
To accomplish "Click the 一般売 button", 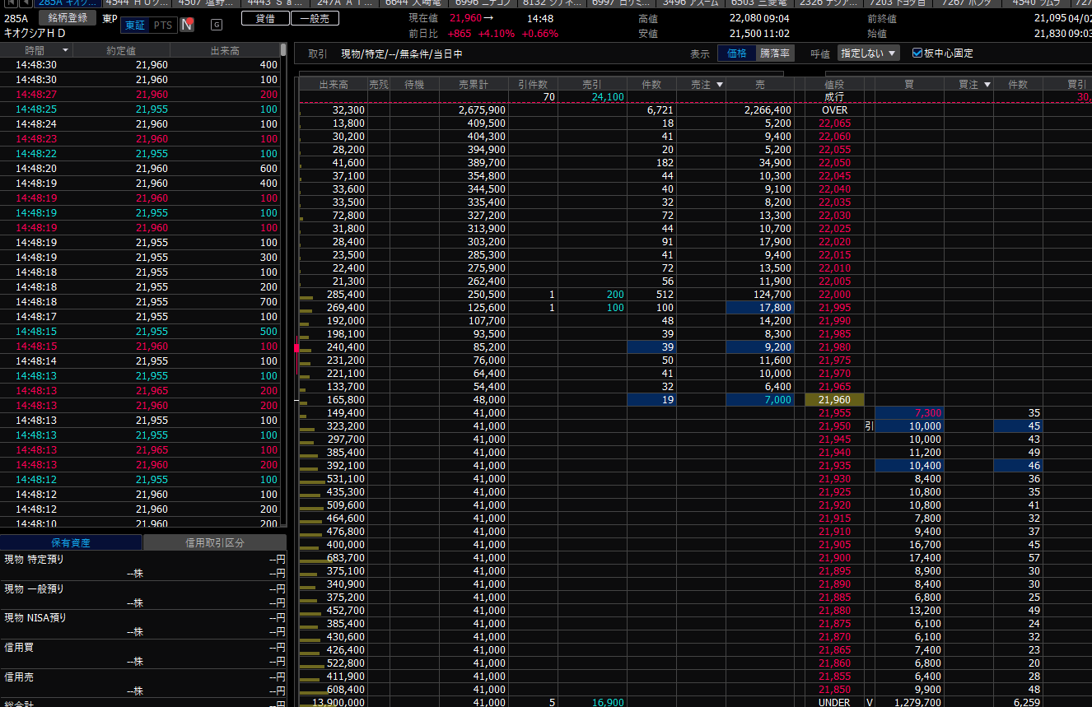I will coord(314,18).
